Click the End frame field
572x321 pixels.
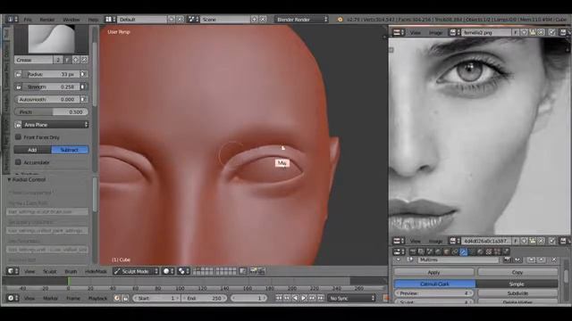click(205, 298)
